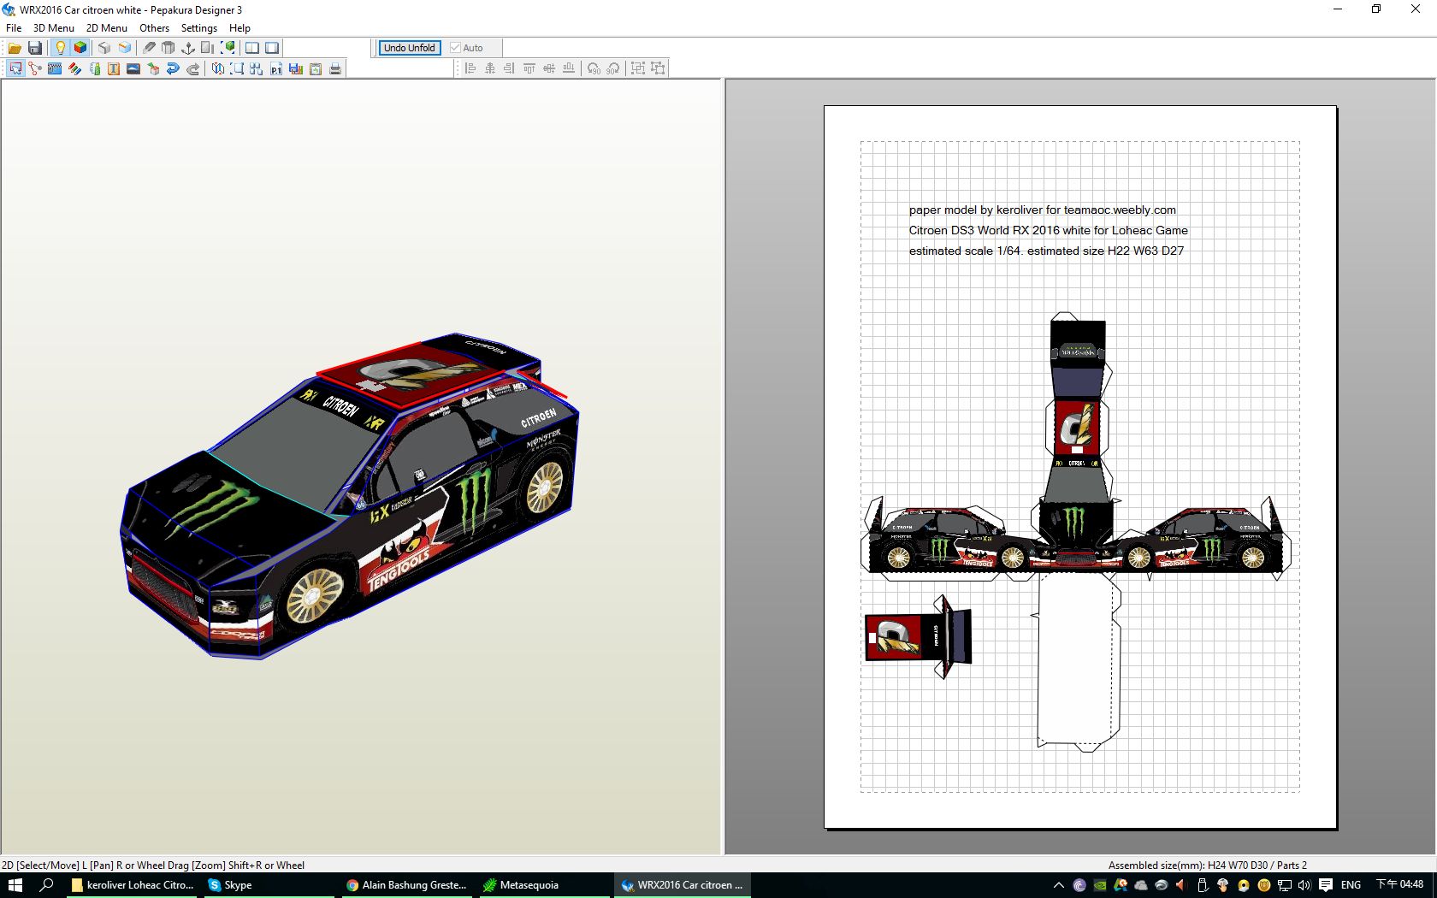Select the Select and Move tool

click(15, 68)
